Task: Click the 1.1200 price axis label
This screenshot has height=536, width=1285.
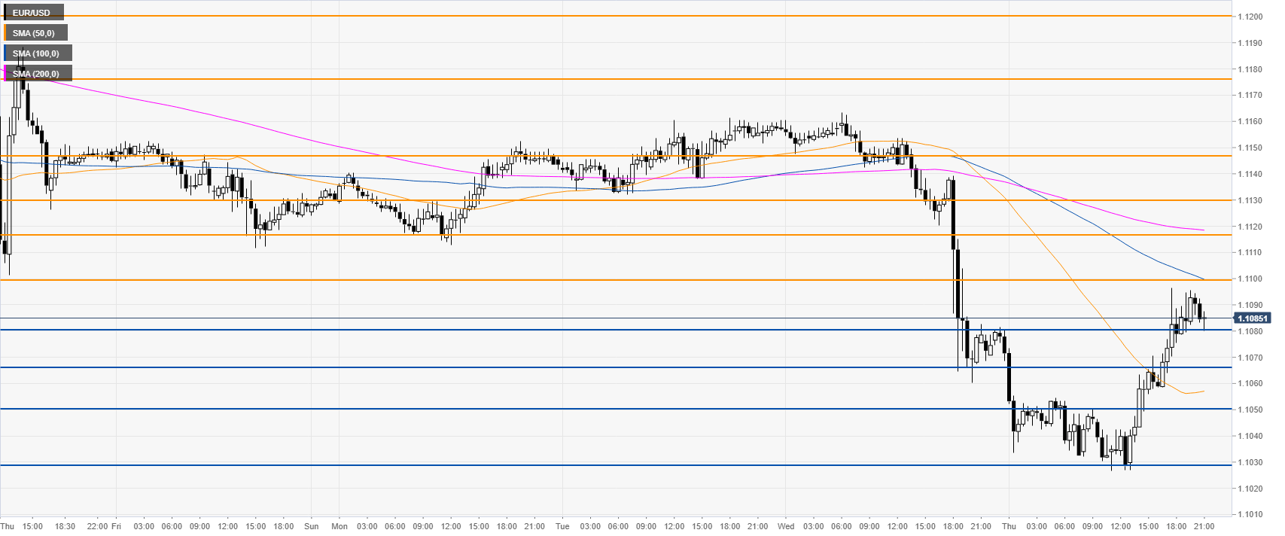Action: [x=1250, y=17]
